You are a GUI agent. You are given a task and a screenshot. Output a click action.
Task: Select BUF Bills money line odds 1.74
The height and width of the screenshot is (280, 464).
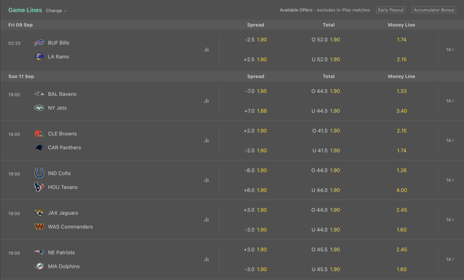point(401,40)
